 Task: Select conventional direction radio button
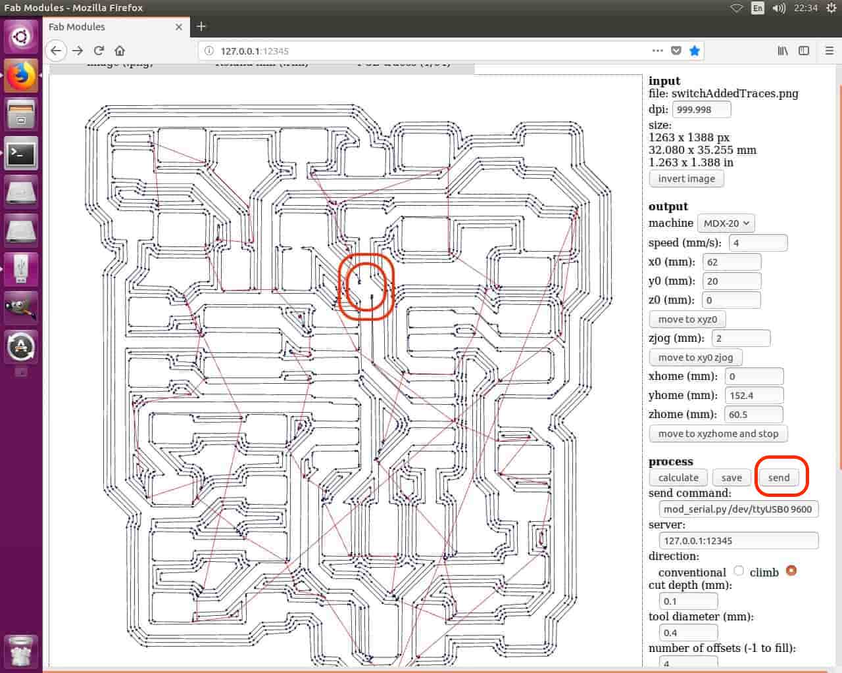tap(739, 570)
